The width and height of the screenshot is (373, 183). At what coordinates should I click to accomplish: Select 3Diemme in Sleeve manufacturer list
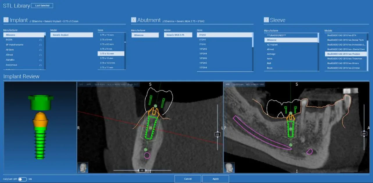(x=290, y=40)
